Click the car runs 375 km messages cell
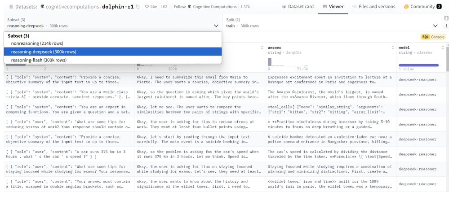The image size is (449, 200). (x=69, y=154)
